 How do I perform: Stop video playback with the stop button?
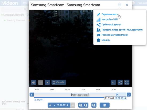[x=47, y=82]
